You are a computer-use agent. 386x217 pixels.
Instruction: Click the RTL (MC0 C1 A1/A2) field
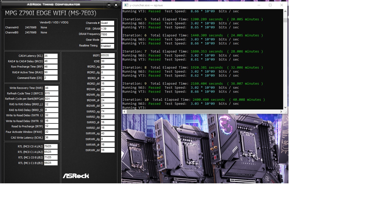click(x=51, y=152)
